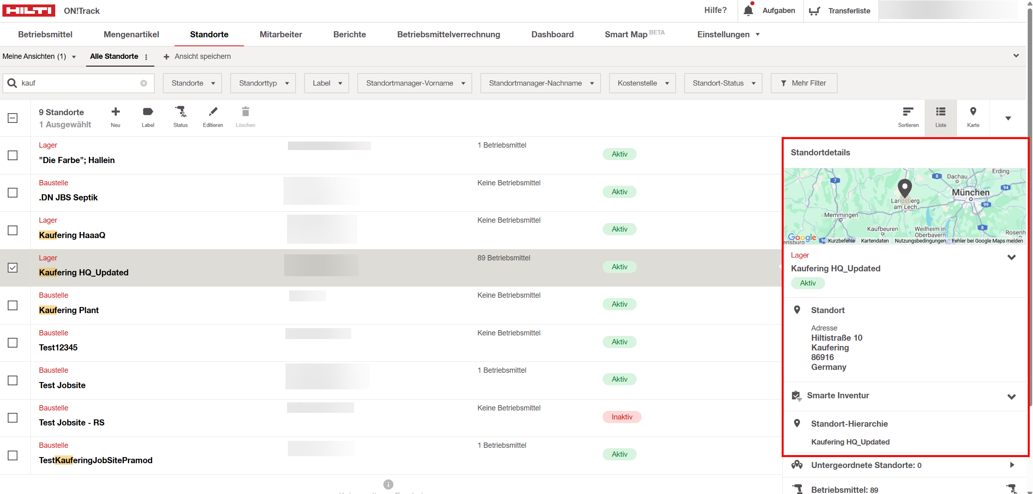Click the Editieren pencil icon
Screen dimensions: 1033x494
click(x=213, y=112)
